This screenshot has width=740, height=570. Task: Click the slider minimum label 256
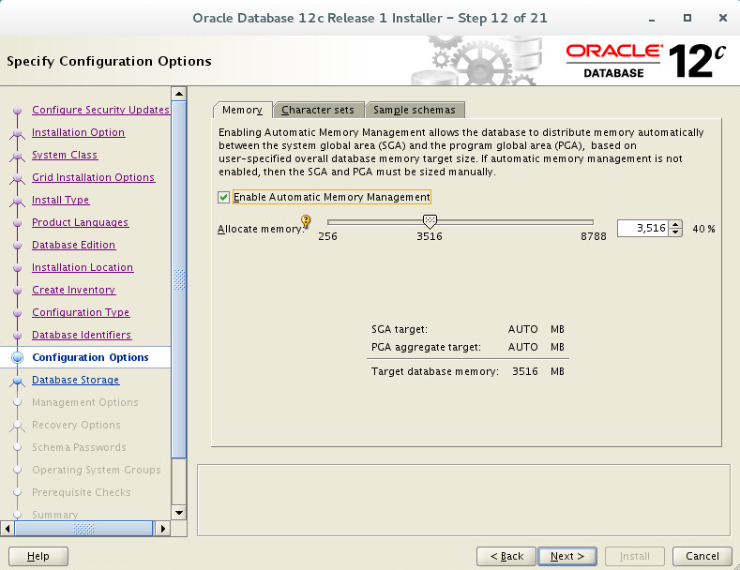(327, 236)
